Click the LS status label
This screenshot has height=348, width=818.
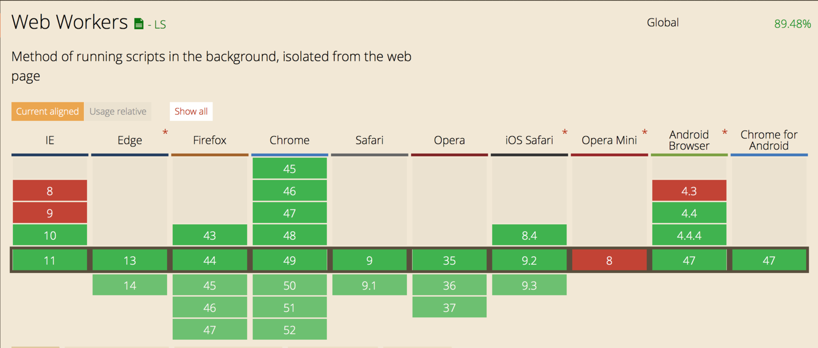pyautogui.click(x=160, y=24)
